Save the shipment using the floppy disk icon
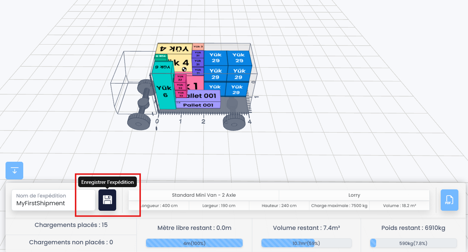Screen dimensions: 468x252 point(107,200)
